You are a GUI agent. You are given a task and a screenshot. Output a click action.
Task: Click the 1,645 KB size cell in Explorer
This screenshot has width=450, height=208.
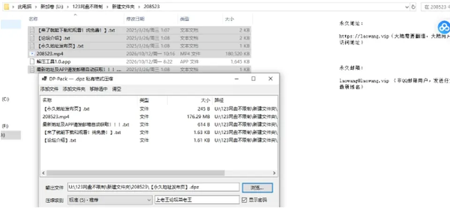click(x=240, y=61)
